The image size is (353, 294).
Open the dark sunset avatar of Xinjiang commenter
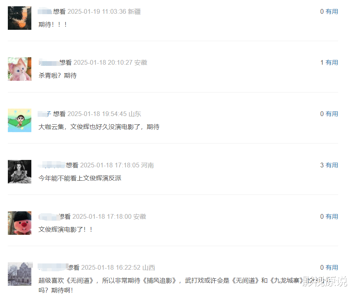click(x=20, y=18)
